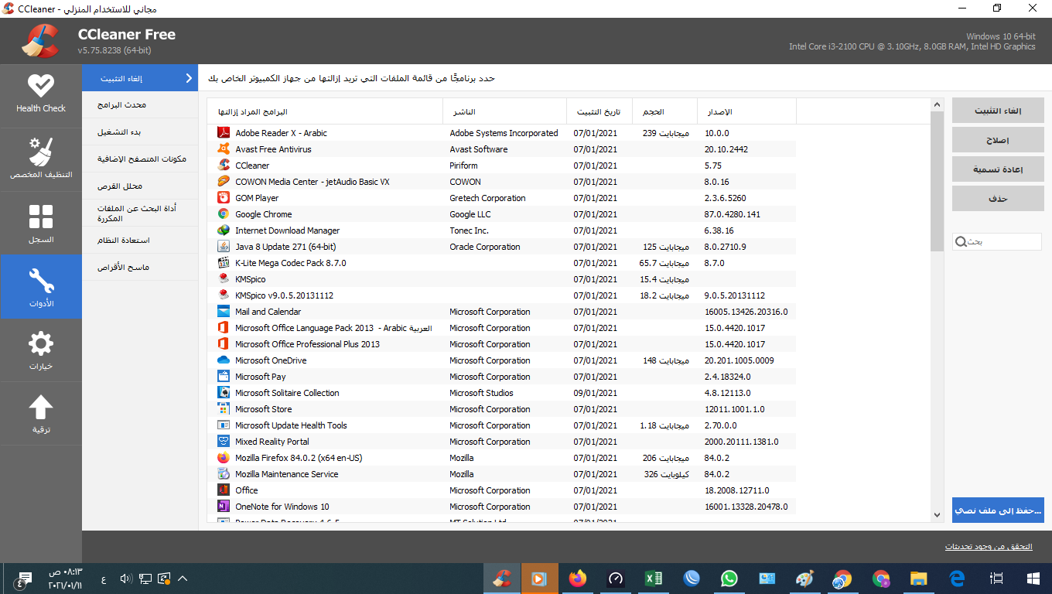The height and width of the screenshot is (594, 1052).
Task: Select Mixed Reality Portal row
Action: 501,442
